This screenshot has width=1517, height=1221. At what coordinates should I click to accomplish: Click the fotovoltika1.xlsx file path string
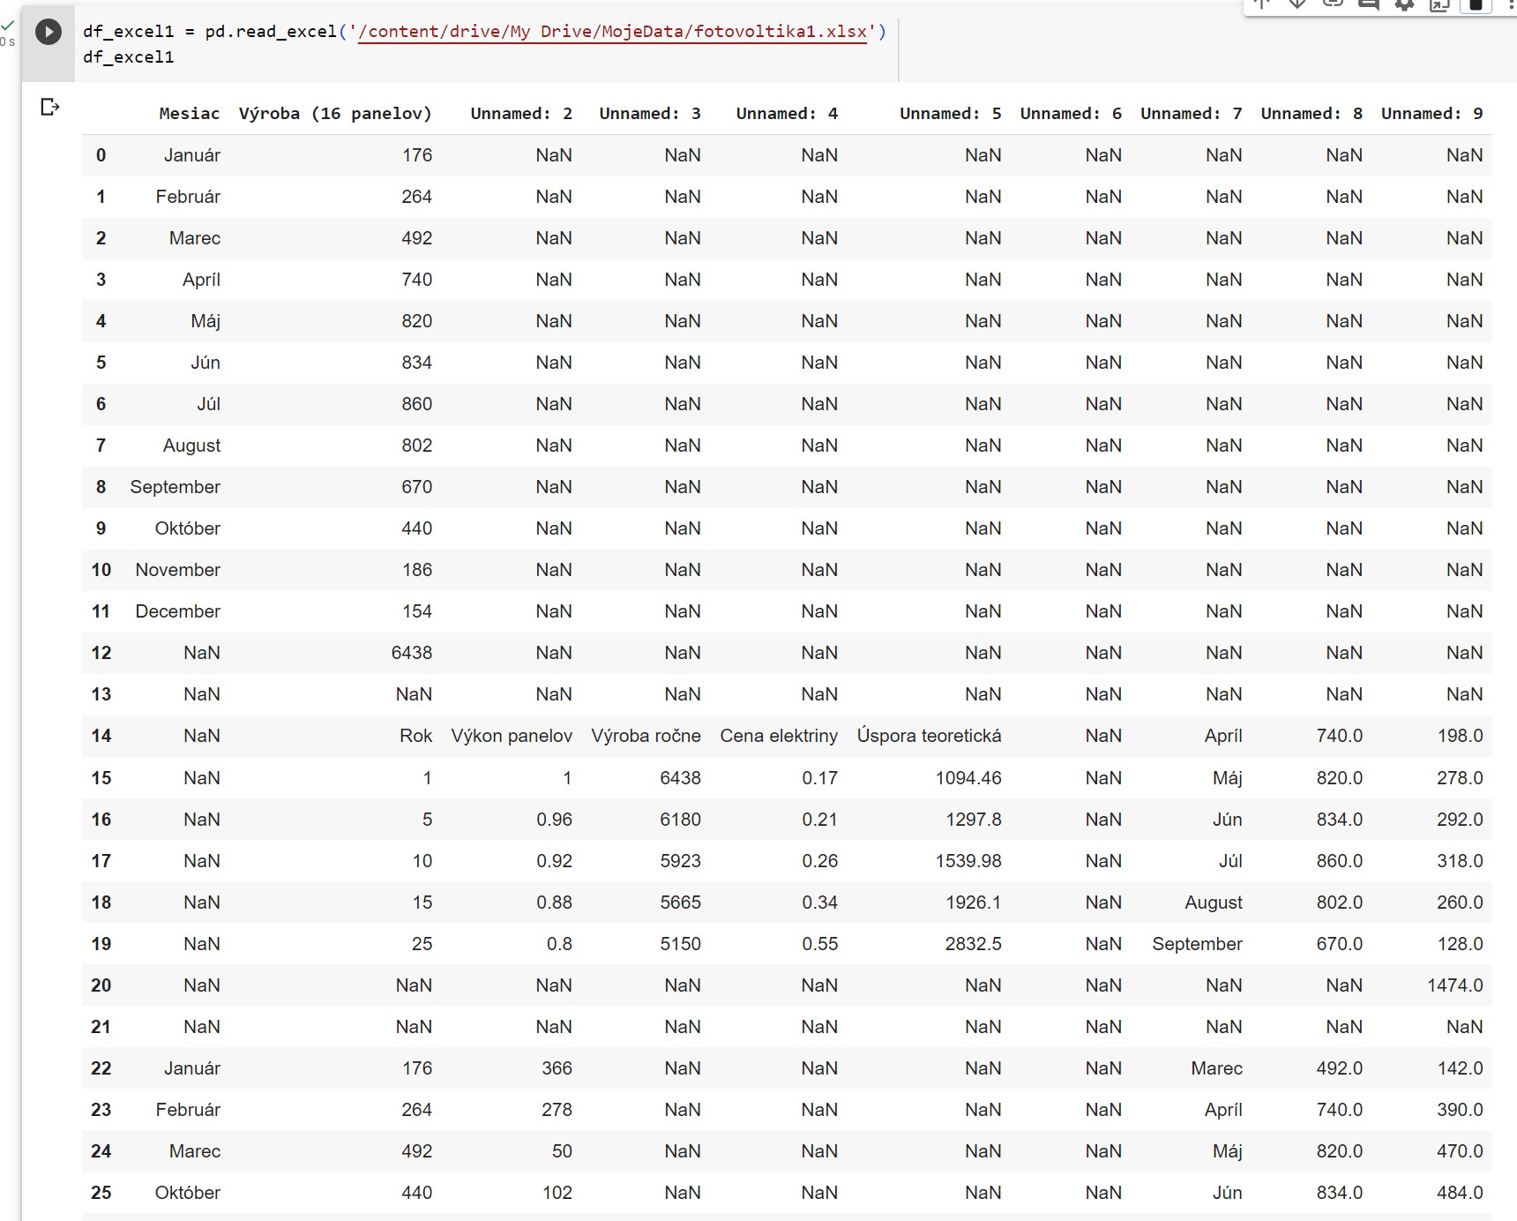point(613,32)
